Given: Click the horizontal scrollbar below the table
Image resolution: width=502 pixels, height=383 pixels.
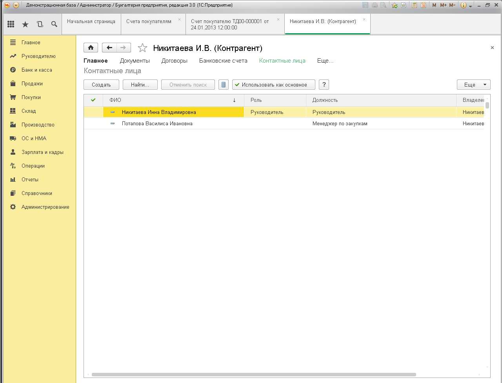Looking at the screenshot, I should tap(253, 374).
